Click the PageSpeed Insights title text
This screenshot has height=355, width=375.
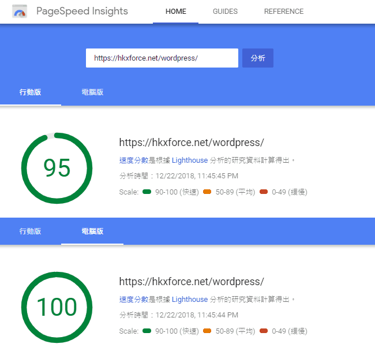[x=82, y=11]
